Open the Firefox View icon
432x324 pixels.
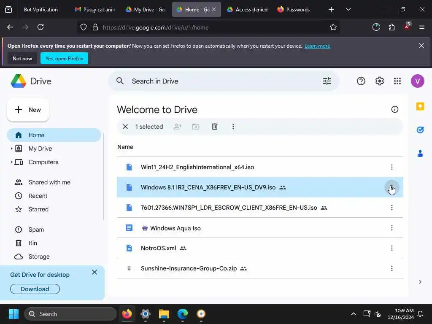click(x=8, y=9)
